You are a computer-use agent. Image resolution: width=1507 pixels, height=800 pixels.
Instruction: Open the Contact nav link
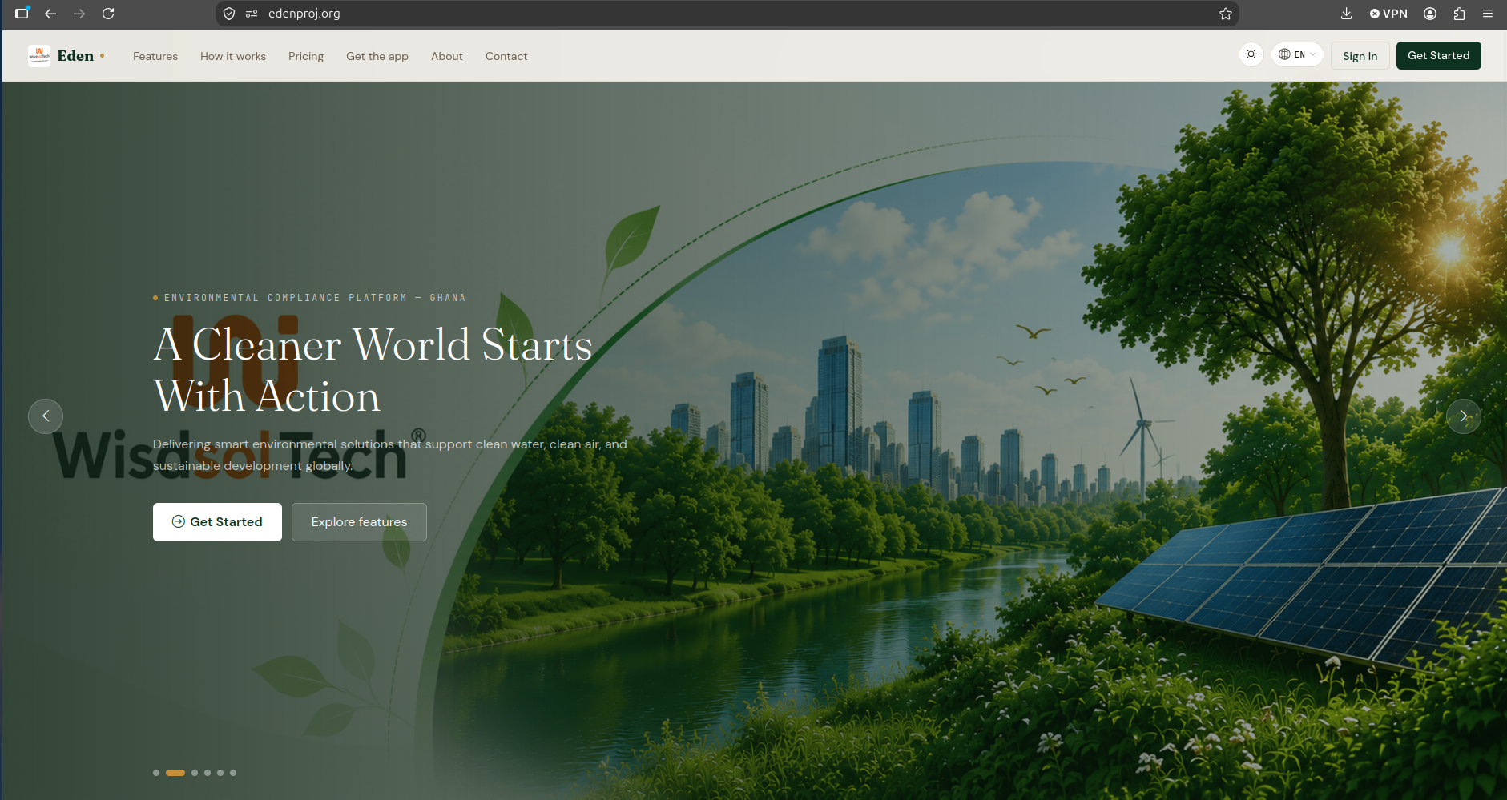[506, 56]
